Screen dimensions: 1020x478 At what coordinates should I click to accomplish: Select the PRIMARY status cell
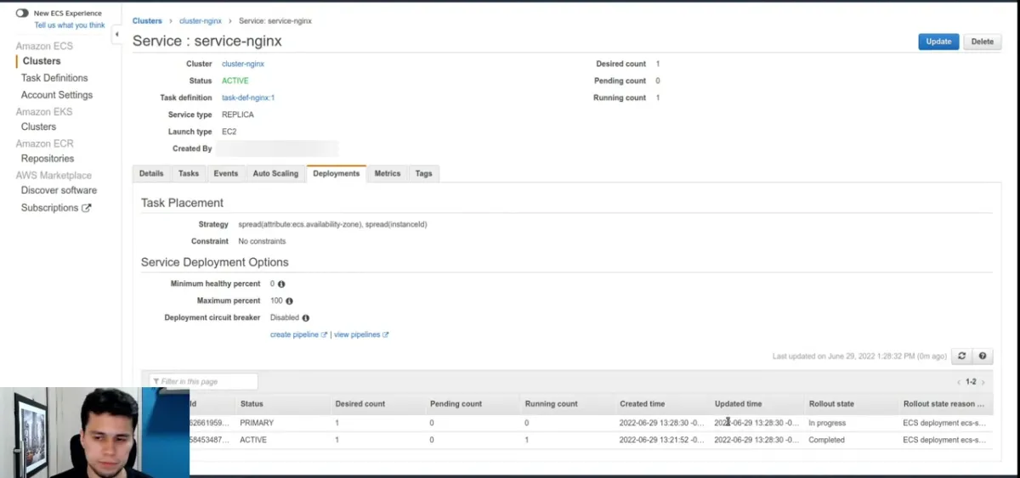pos(257,423)
